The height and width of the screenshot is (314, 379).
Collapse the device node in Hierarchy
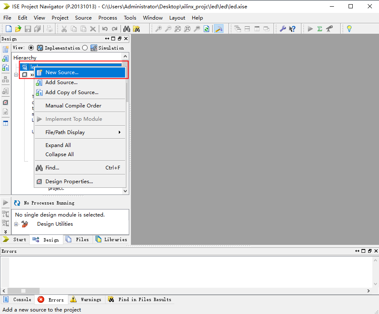tap(16, 75)
